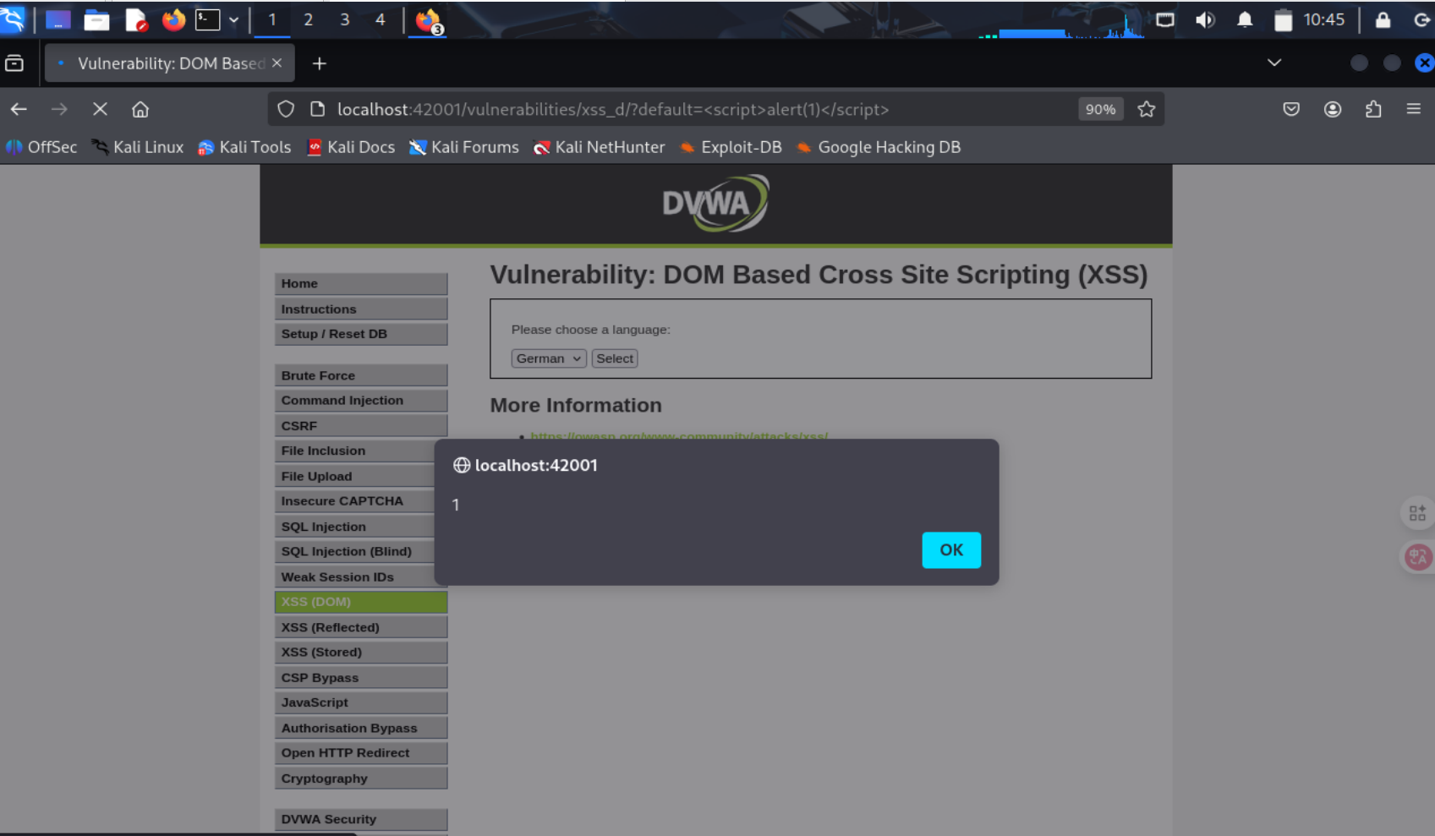Open the Firefox hamburger menu

[x=1413, y=109]
